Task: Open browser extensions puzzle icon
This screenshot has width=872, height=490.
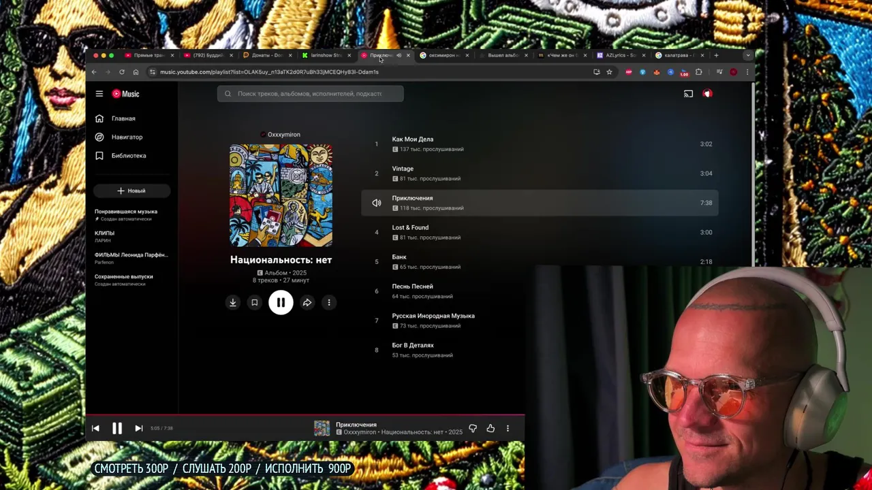Action: [698, 72]
